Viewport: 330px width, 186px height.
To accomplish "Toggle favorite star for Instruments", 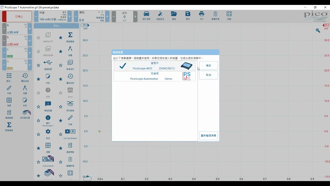I will pyautogui.click(x=38, y=162).
